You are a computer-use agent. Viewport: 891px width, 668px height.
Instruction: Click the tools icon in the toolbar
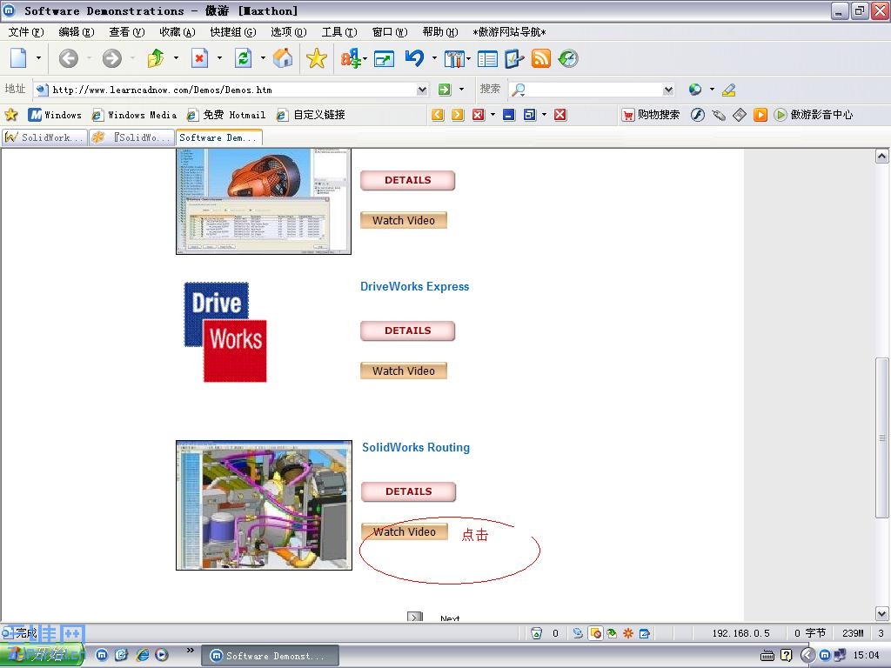[x=454, y=58]
